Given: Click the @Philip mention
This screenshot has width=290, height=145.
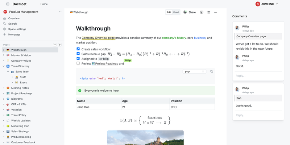Looking at the screenshot, I should click(x=103, y=59).
